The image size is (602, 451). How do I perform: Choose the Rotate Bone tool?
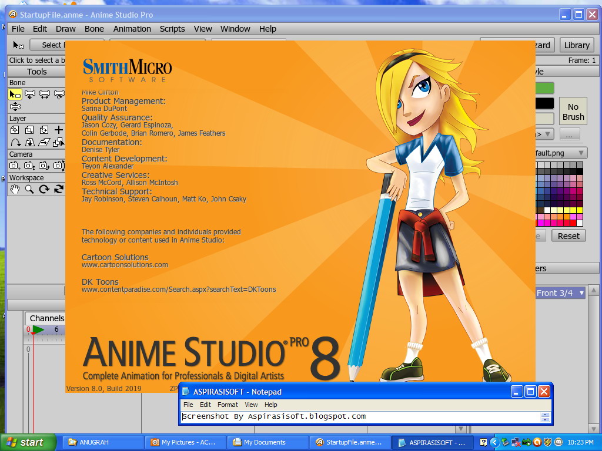pyautogui.click(x=59, y=95)
